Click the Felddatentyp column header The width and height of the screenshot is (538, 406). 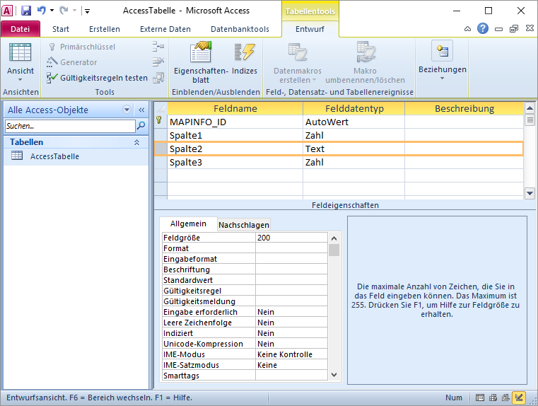click(354, 108)
